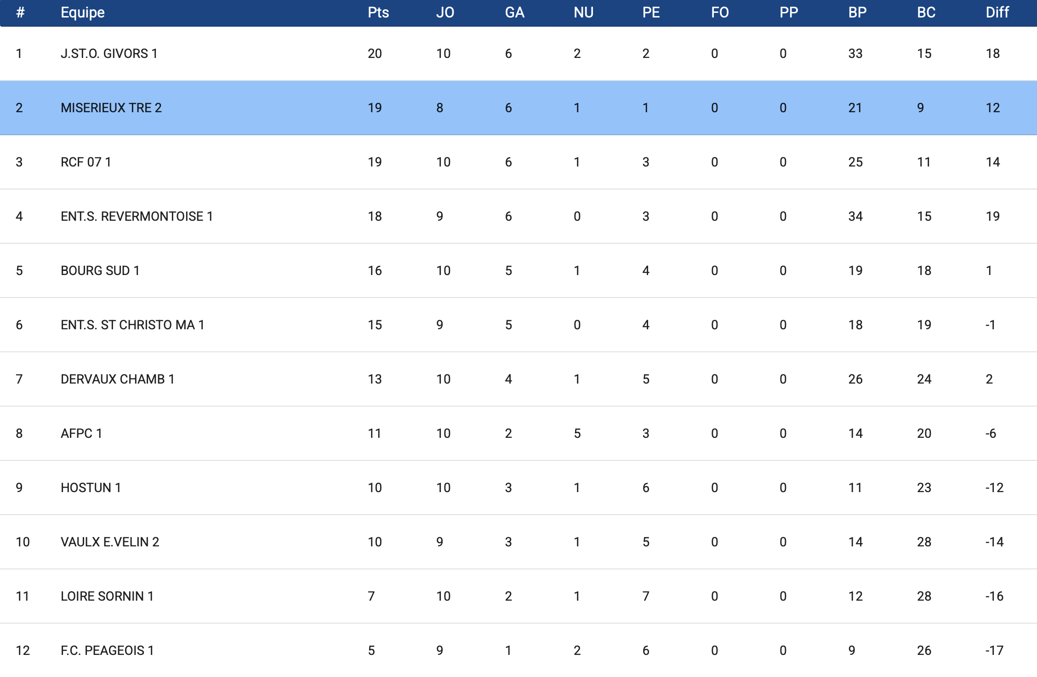
Task: Select the highlighted MISERIEUX TRE 2 team
Action: (x=111, y=108)
